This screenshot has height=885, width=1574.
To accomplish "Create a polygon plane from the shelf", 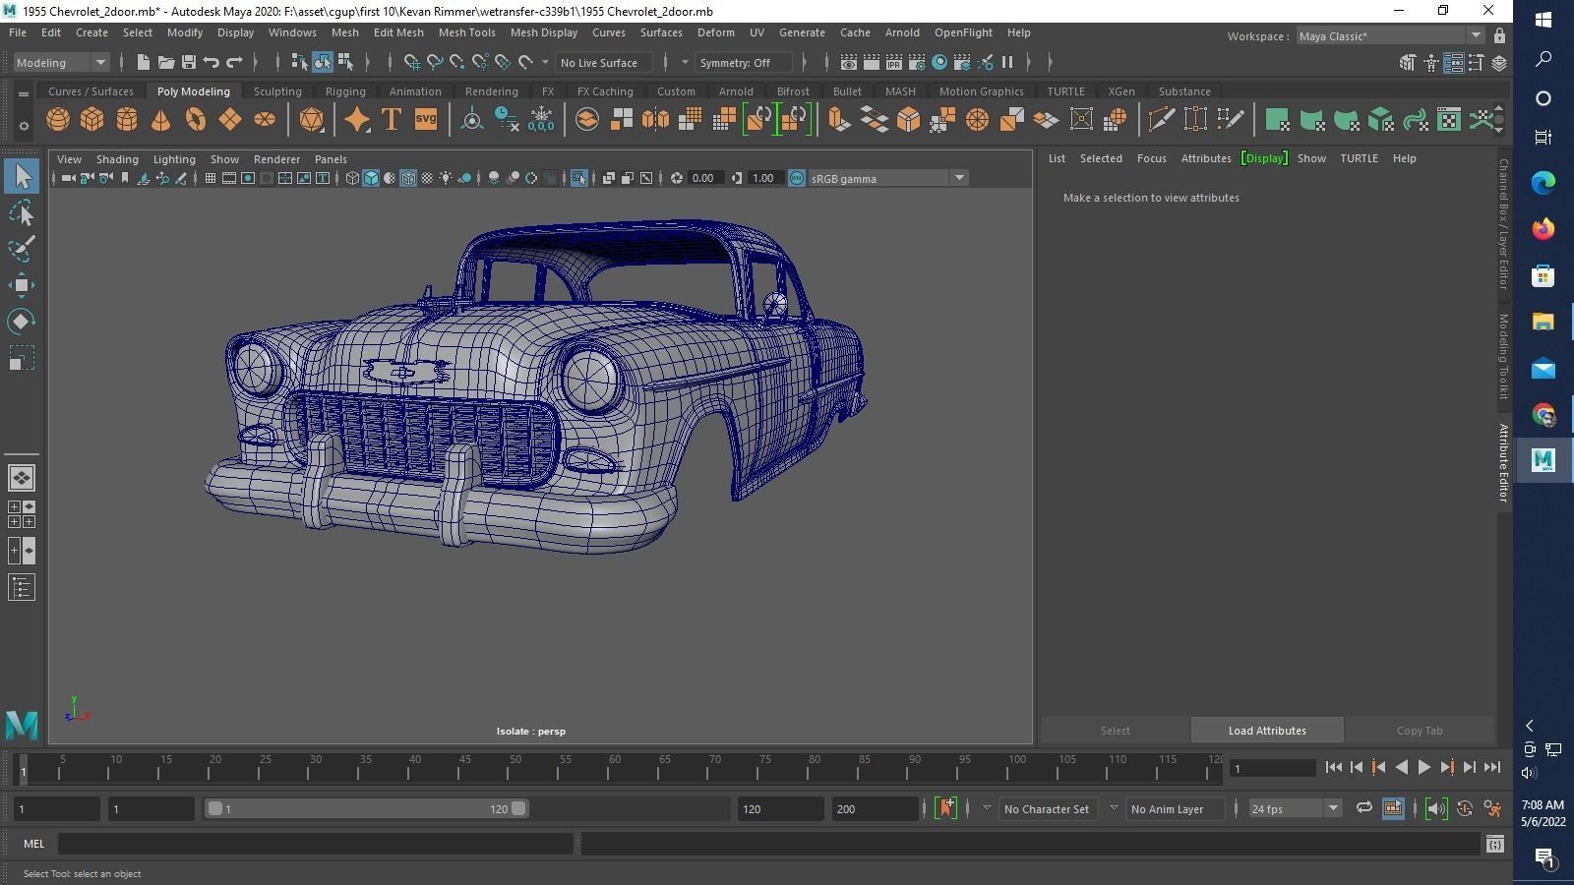I will tap(230, 120).
